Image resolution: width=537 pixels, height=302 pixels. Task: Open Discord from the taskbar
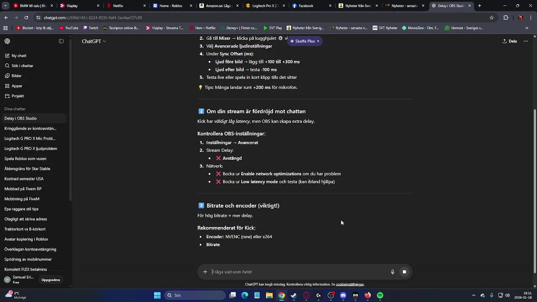[x=343, y=295]
